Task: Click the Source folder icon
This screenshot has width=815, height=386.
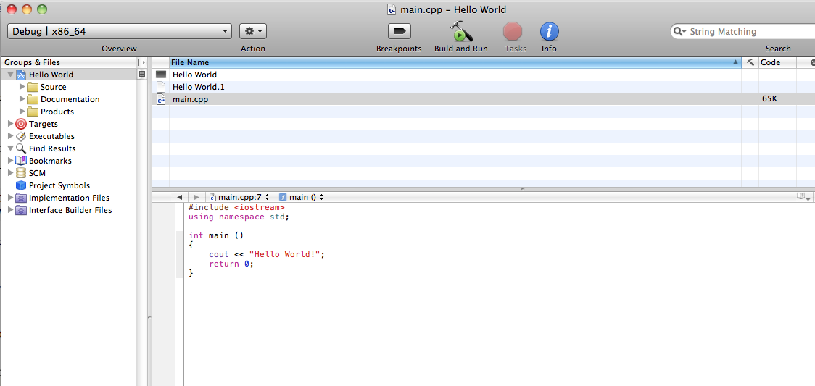Action: (33, 87)
